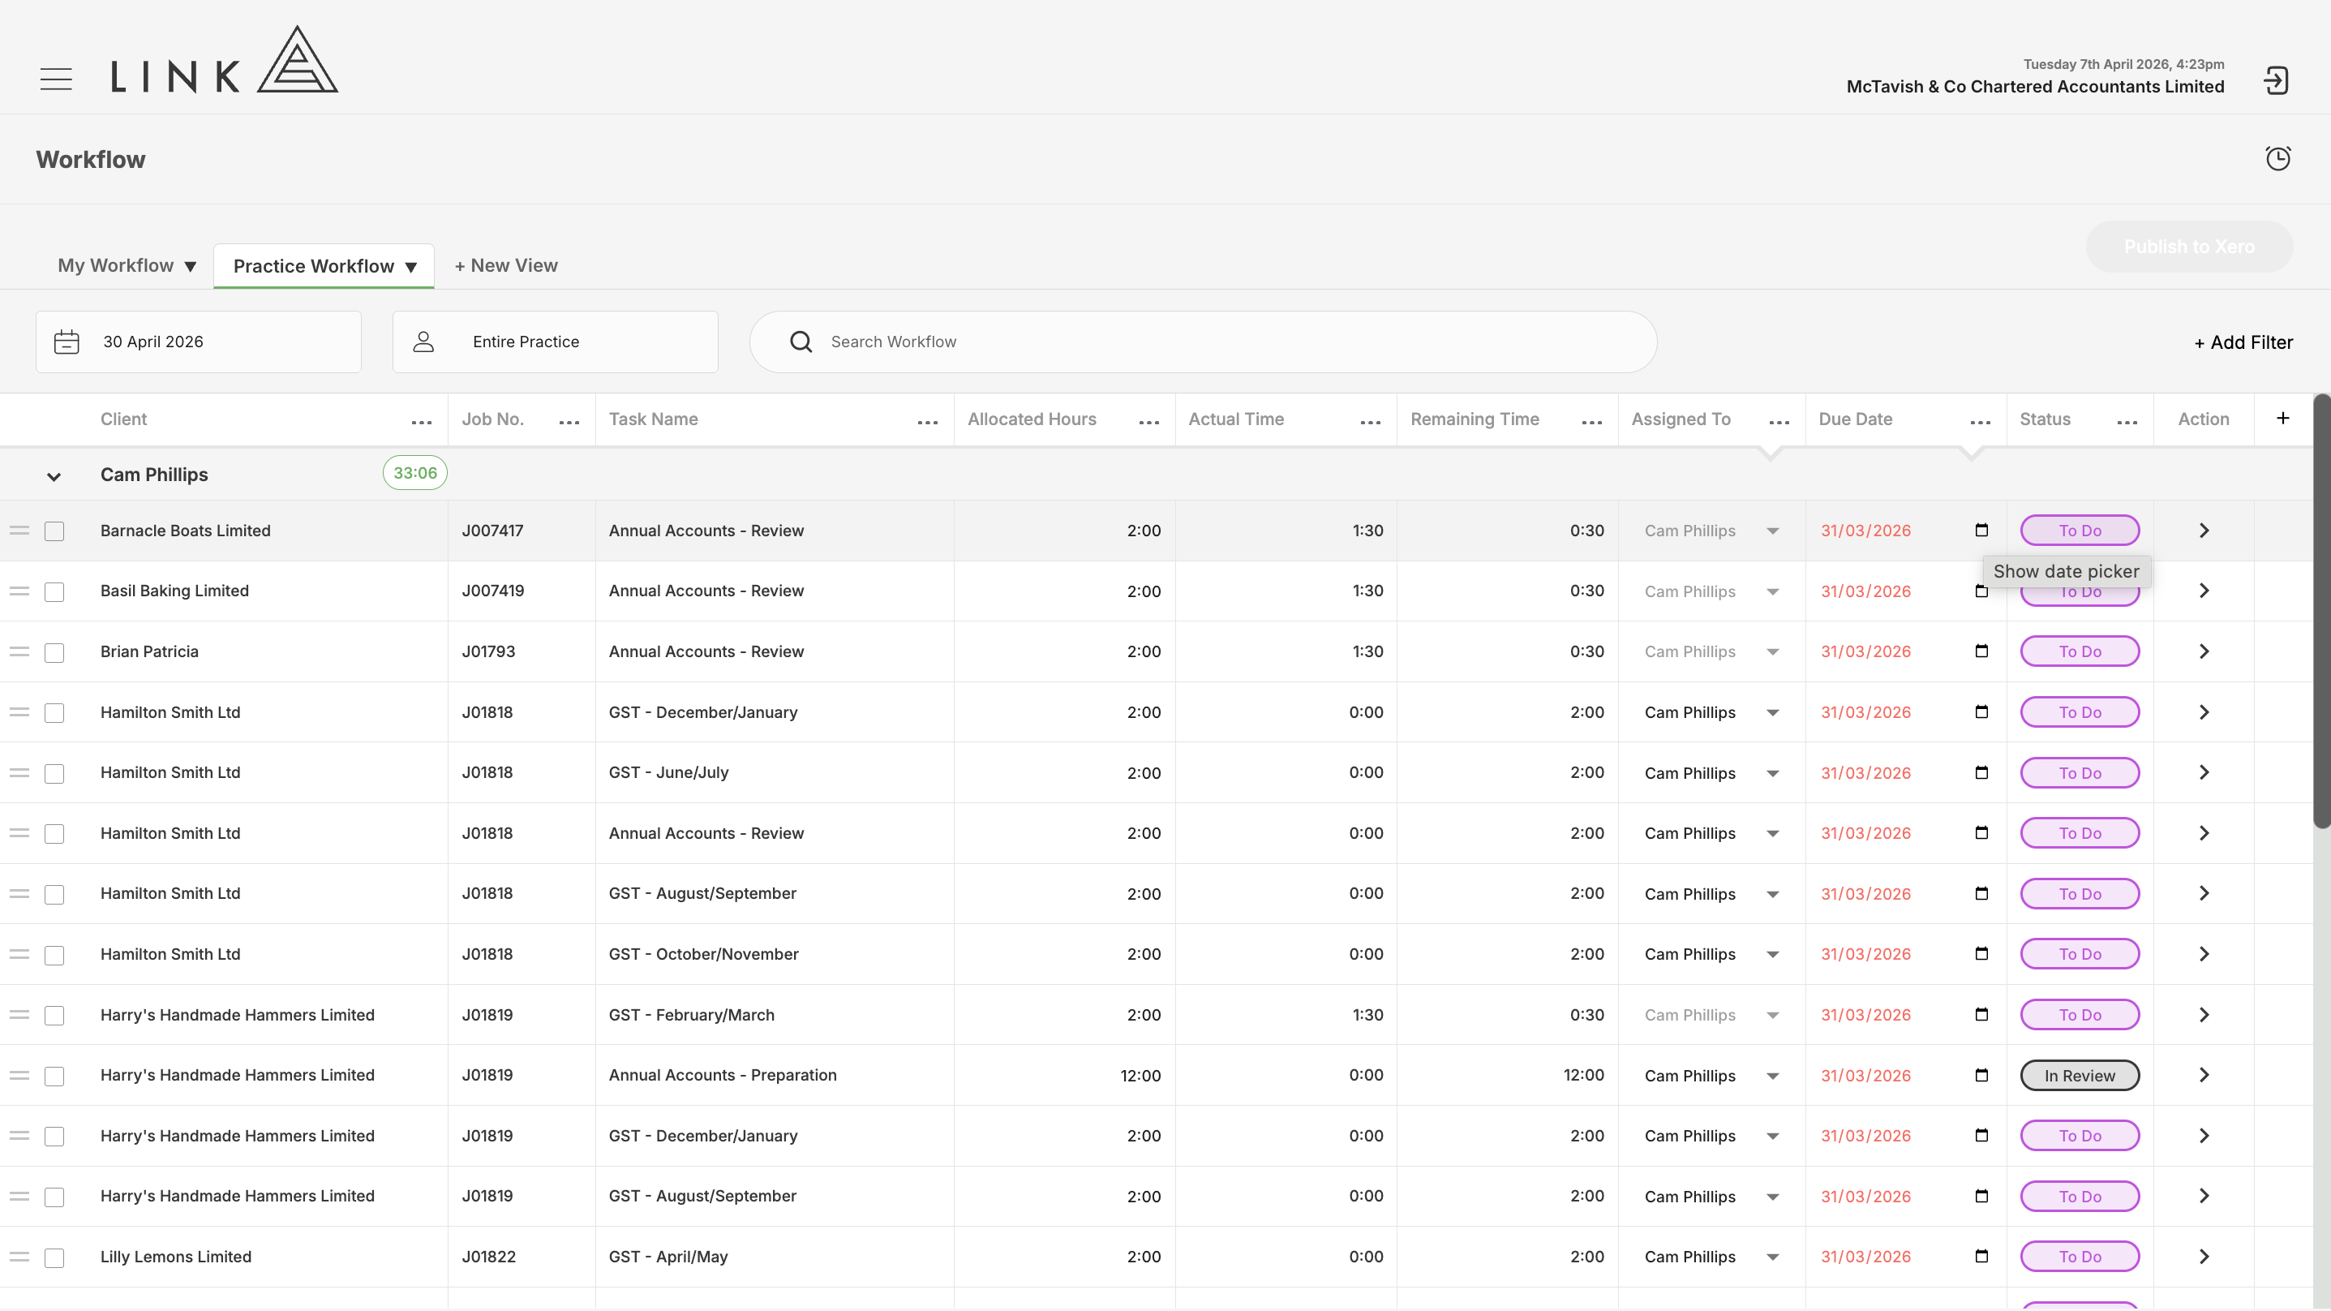This screenshot has height=1311, width=2331.
Task: Open My Workflow view dropdown arrow
Action: [x=190, y=267]
